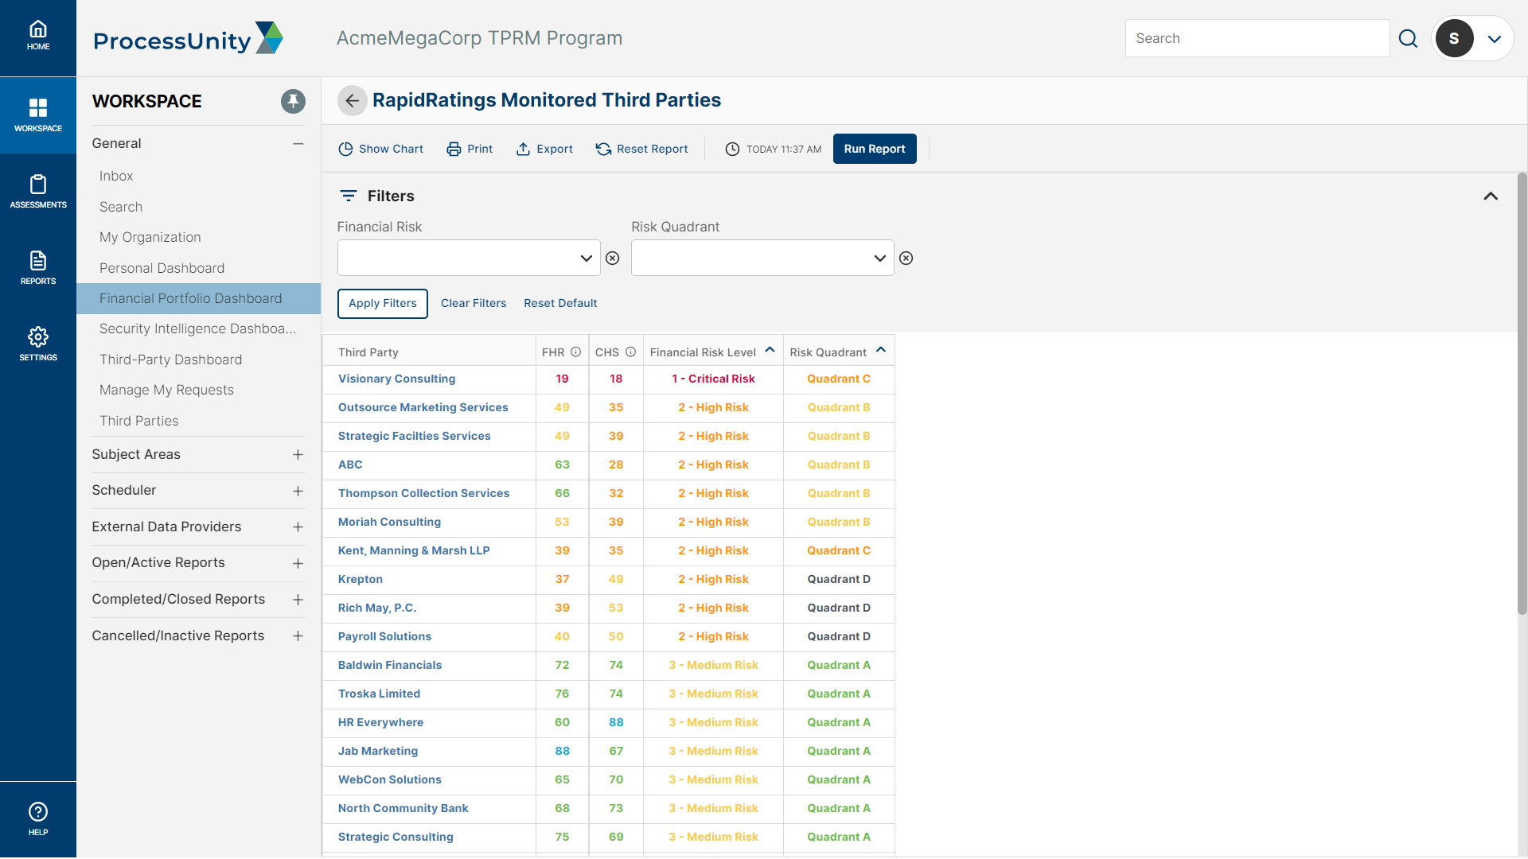
Task: Open North Community Bank record
Action: 403,808
